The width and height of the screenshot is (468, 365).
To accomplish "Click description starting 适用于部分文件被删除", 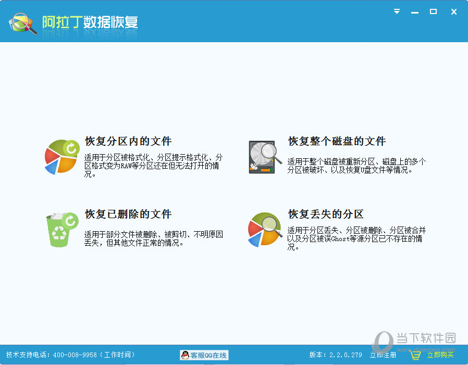I will tap(153, 238).
